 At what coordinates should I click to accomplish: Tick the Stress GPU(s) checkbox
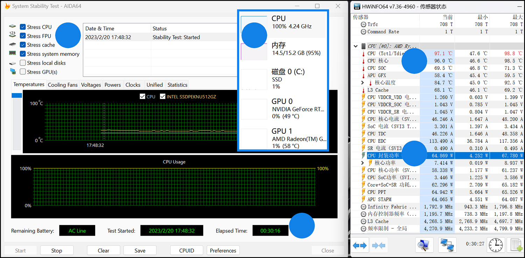(23, 72)
